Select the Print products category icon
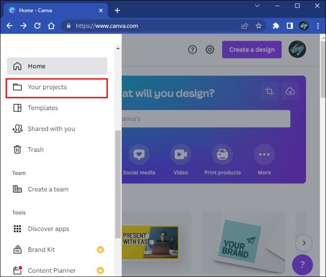Viewport: 326px width, 277px height. (223, 155)
